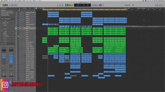Image resolution: width=165 pixels, height=92 pixels.
Task: Click the track icon of Inst 1
Action: (x=18, y=28)
